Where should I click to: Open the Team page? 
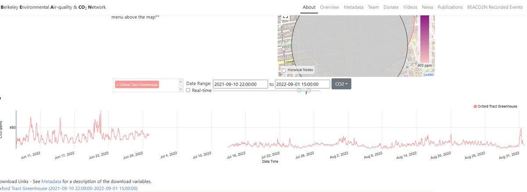tap(373, 7)
